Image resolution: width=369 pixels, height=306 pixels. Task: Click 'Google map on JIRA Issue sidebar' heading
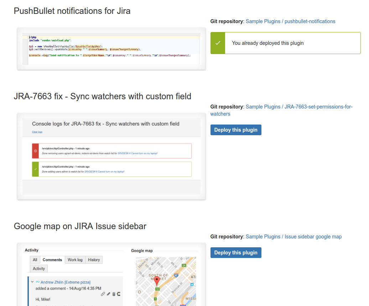click(x=80, y=226)
